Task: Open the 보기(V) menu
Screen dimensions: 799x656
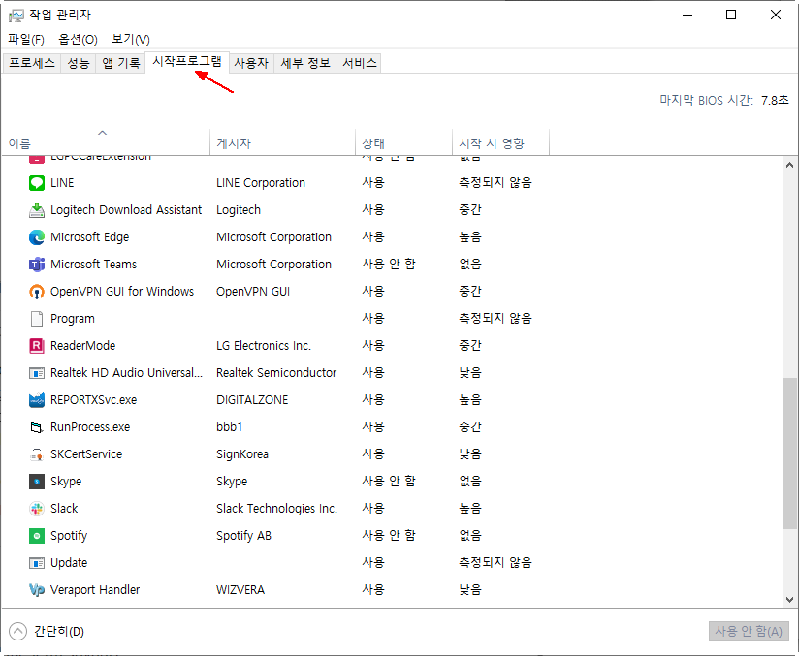Action: pos(131,39)
